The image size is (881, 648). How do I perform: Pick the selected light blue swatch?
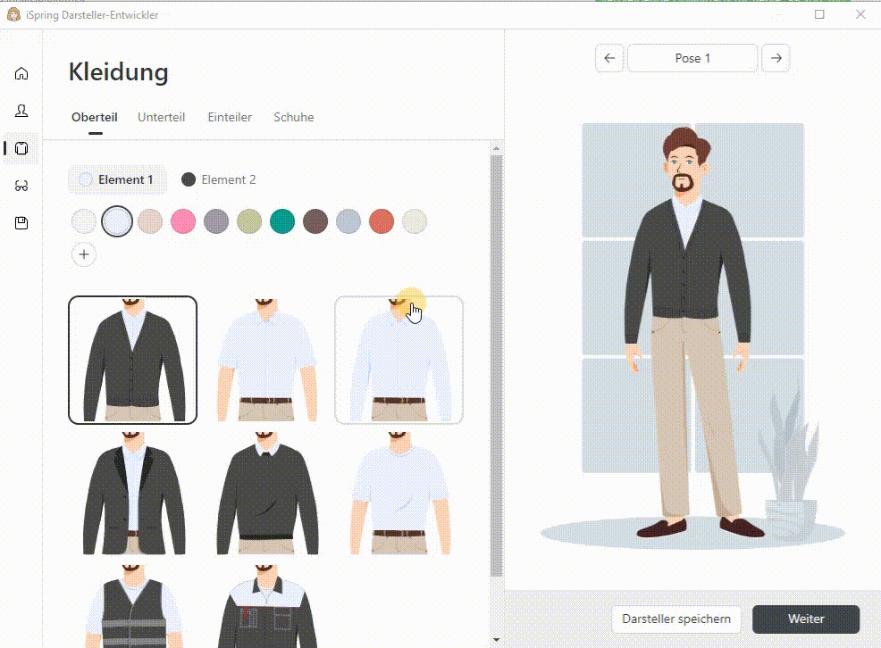tap(117, 221)
